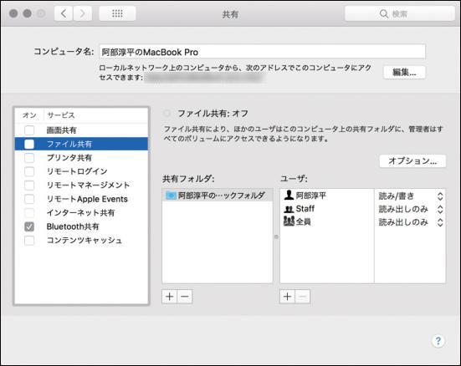
Task: Click the shared folder icon of 阿部淳平
Action: click(171, 195)
